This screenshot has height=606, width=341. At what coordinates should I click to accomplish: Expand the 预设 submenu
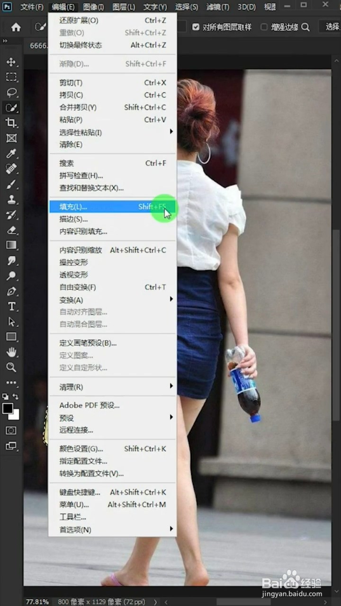tap(171, 418)
